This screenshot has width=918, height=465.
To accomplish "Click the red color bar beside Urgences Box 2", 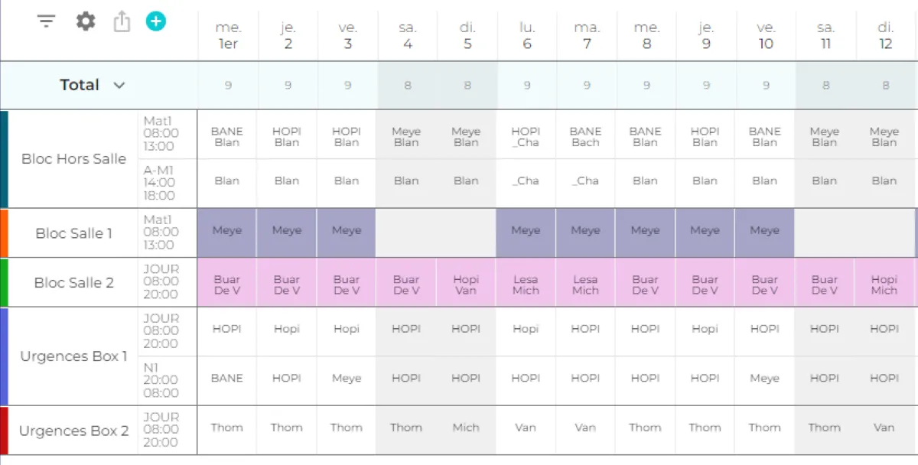I will click(4, 431).
